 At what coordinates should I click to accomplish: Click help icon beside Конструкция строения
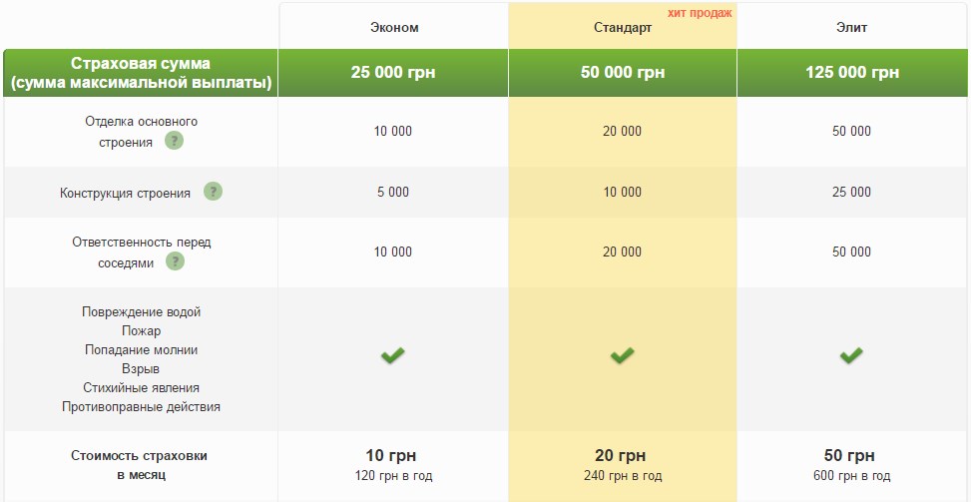pyautogui.click(x=213, y=192)
